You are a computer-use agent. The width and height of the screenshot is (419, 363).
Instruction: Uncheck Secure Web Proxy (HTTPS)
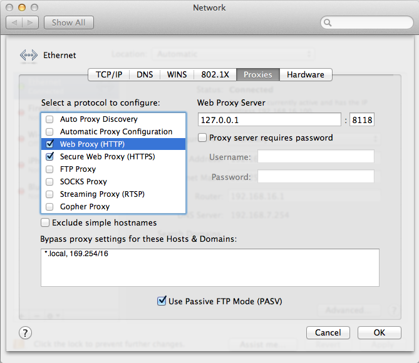tap(49, 157)
